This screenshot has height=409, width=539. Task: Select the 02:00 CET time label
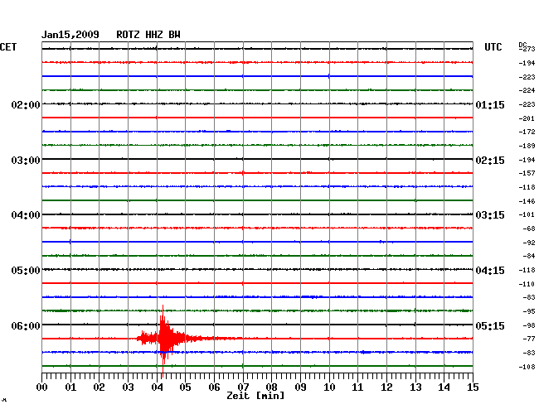26,104
